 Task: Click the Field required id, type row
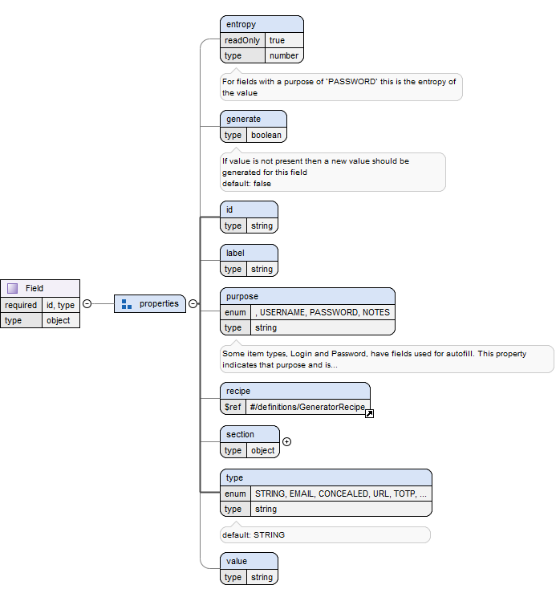click(x=40, y=305)
